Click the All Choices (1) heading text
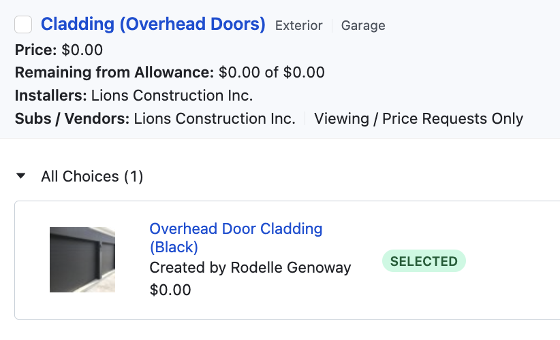560x340 pixels. tap(92, 176)
